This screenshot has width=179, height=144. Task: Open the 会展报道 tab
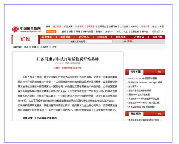[120, 37]
